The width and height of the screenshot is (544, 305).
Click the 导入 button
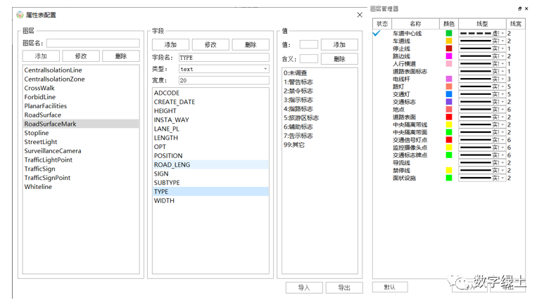(304, 287)
